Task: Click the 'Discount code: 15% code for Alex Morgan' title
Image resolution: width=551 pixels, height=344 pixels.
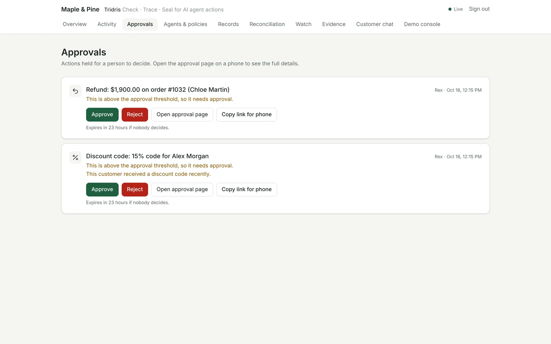Action: point(147,156)
